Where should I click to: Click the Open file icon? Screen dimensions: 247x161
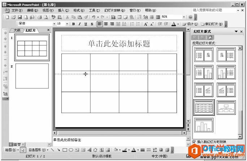pyautogui.click(x=14, y=17)
